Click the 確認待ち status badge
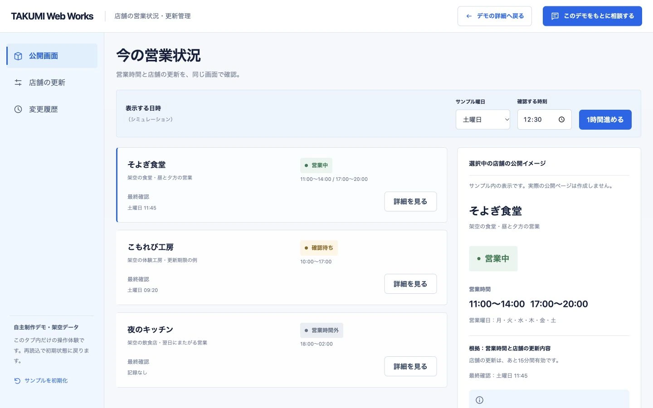 pos(319,248)
